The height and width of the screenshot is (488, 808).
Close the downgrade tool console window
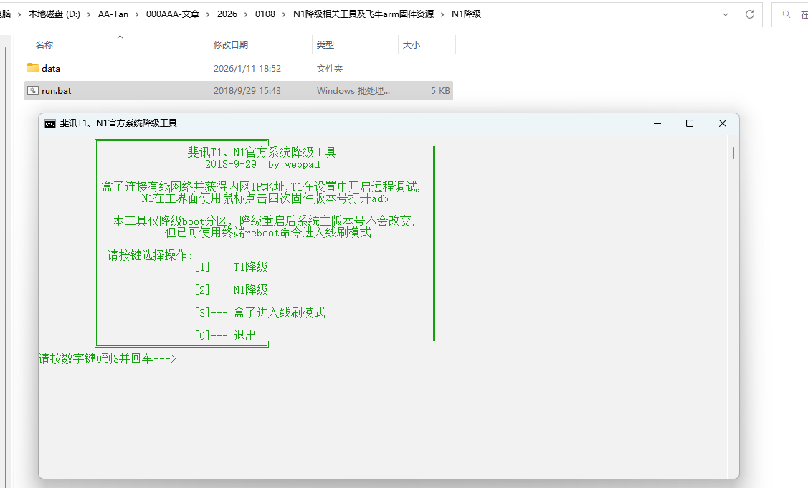pos(722,123)
